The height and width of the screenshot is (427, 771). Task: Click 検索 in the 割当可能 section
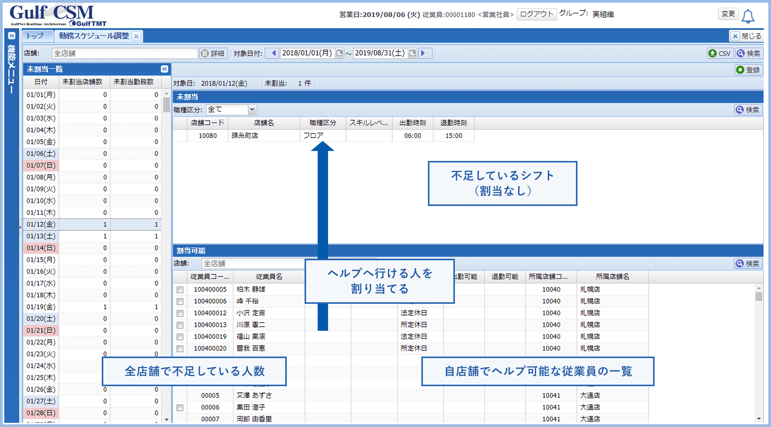click(x=748, y=263)
